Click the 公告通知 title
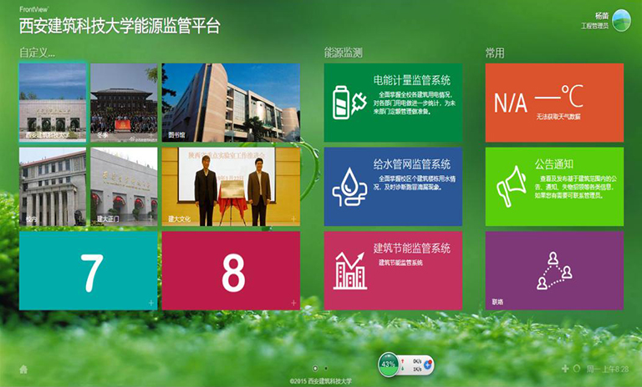The image size is (642, 387). click(554, 164)
